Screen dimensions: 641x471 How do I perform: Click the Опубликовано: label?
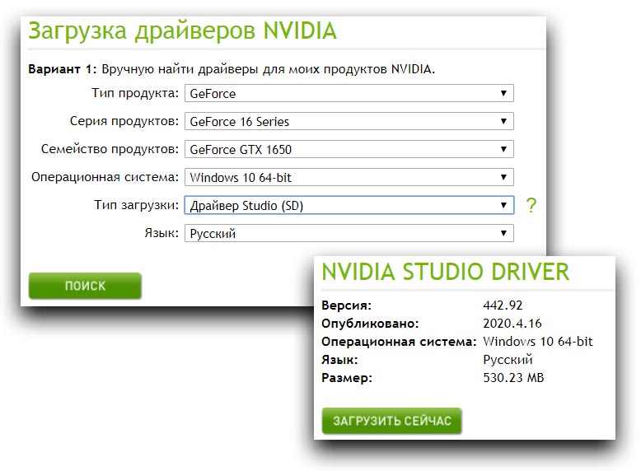(370, 324)
